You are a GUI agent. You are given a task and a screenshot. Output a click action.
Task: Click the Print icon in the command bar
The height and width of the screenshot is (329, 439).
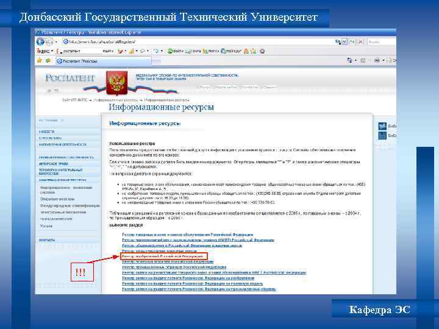377,60
